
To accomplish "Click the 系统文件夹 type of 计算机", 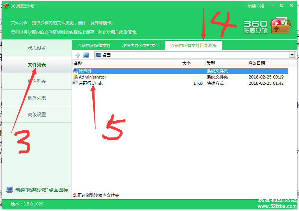I will pyautogui.click(x=217, y=71).
